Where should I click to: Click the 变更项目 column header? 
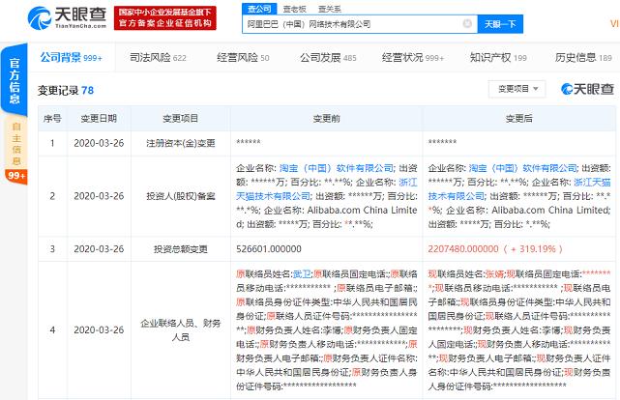180,118
